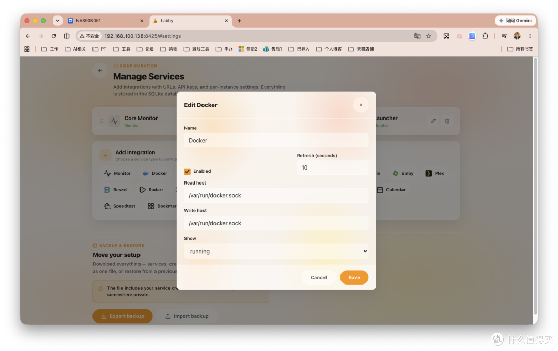Open the AI相关 bookmark folder
This screenshot has width=558, height=351.
(x=75, y=49)
